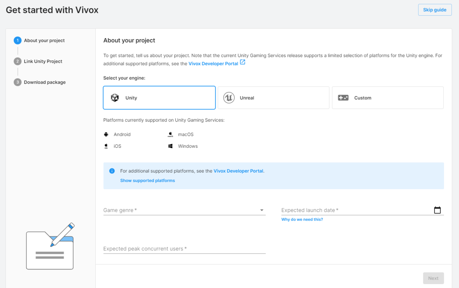Click the Android platform icon
459x288 pixels.
[106, 134]
